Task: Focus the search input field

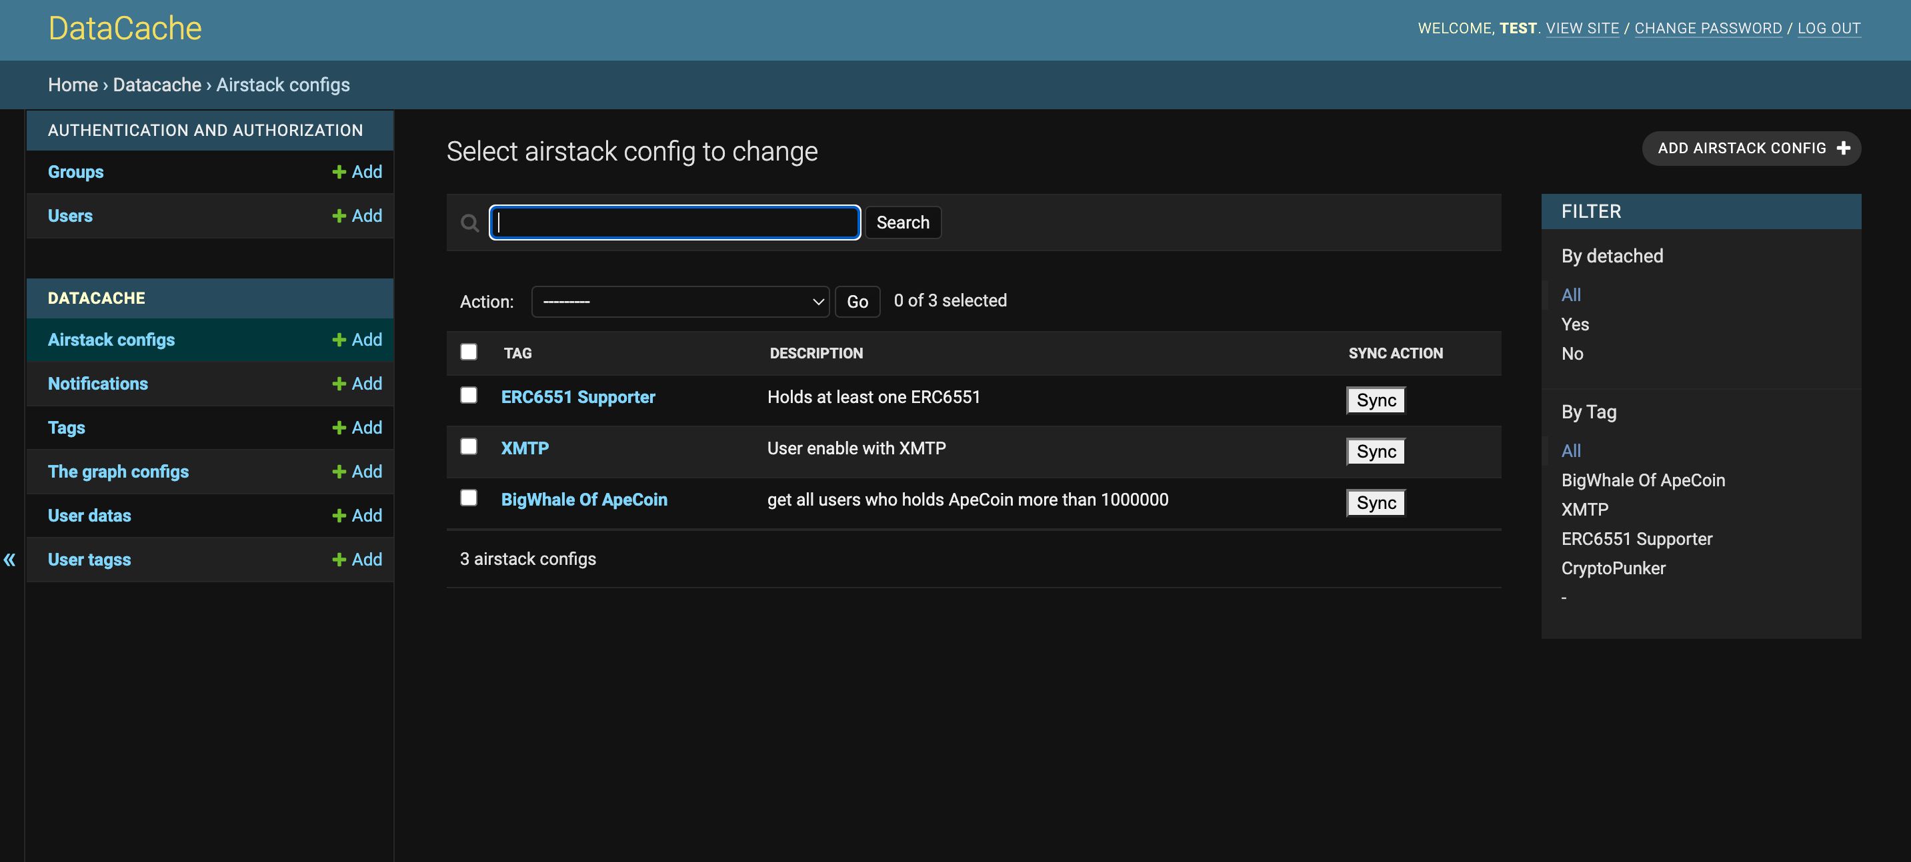Action: (x=675, y=222)
